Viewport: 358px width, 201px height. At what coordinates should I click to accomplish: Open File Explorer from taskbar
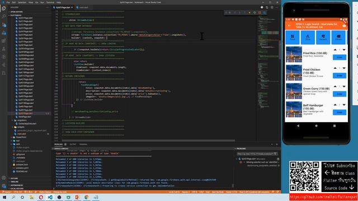31,197
